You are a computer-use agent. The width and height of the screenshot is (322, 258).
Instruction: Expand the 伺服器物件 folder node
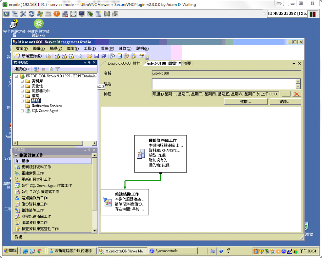(x=22, y=91)
